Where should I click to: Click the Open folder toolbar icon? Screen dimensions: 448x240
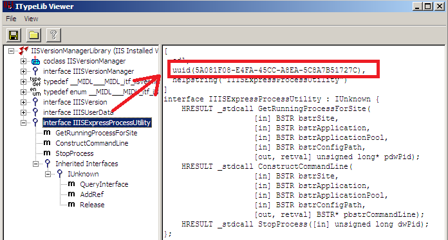point(33,35)
